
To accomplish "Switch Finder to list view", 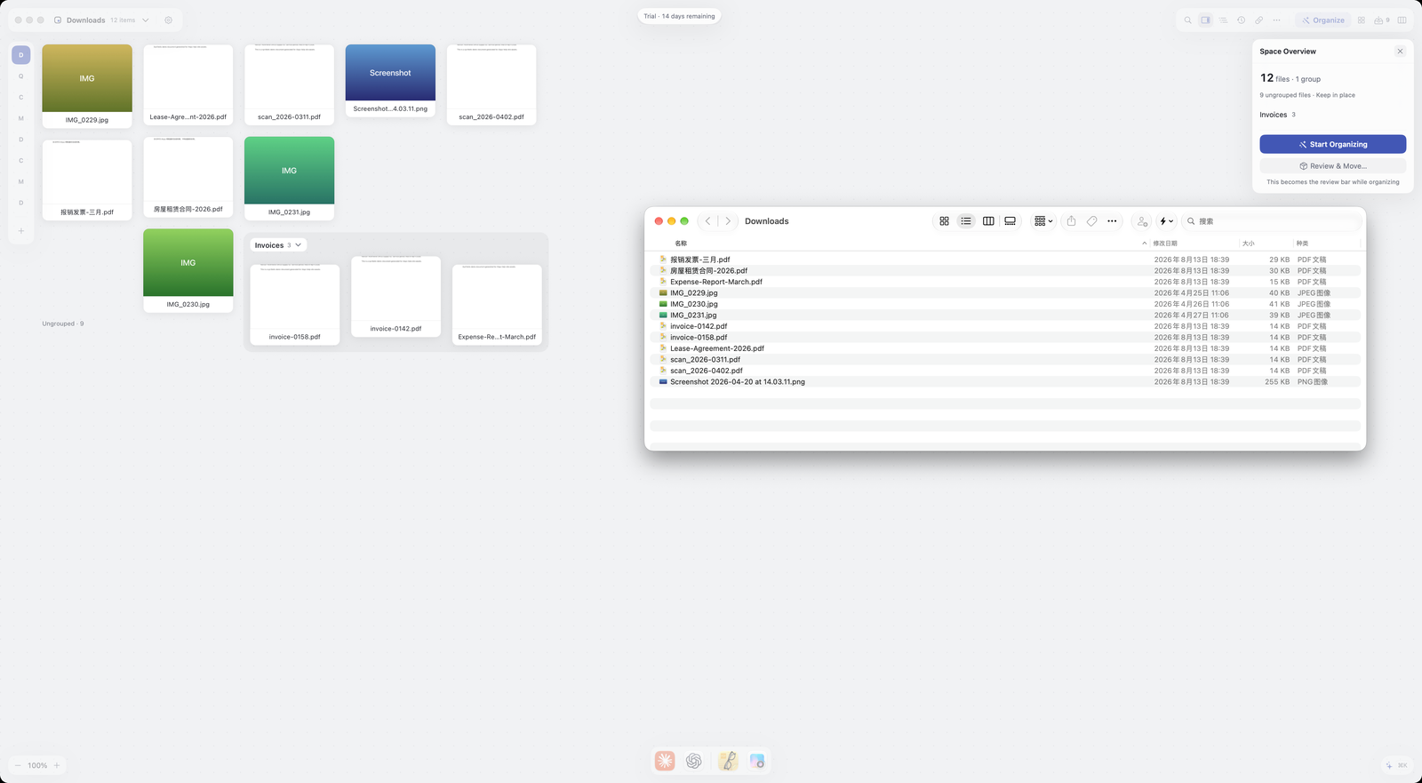I will pyautogui.click(x=966, y=221).
